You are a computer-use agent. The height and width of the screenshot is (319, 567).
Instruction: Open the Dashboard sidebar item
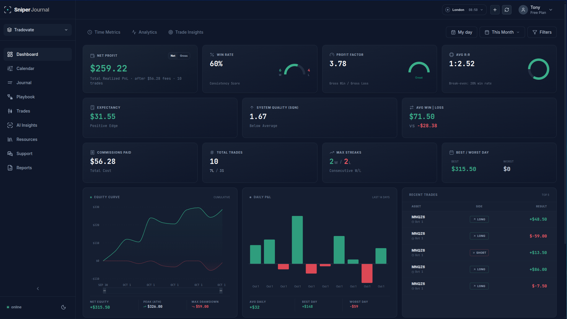[38, 54]
